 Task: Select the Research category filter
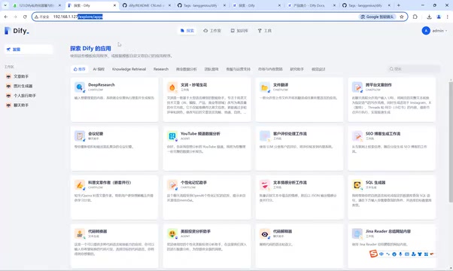point(161,69)
